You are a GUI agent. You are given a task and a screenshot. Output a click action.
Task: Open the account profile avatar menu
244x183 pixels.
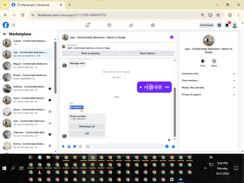235,25
